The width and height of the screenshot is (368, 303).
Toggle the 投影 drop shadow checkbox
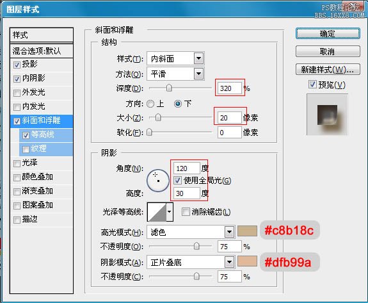point(17,65)
